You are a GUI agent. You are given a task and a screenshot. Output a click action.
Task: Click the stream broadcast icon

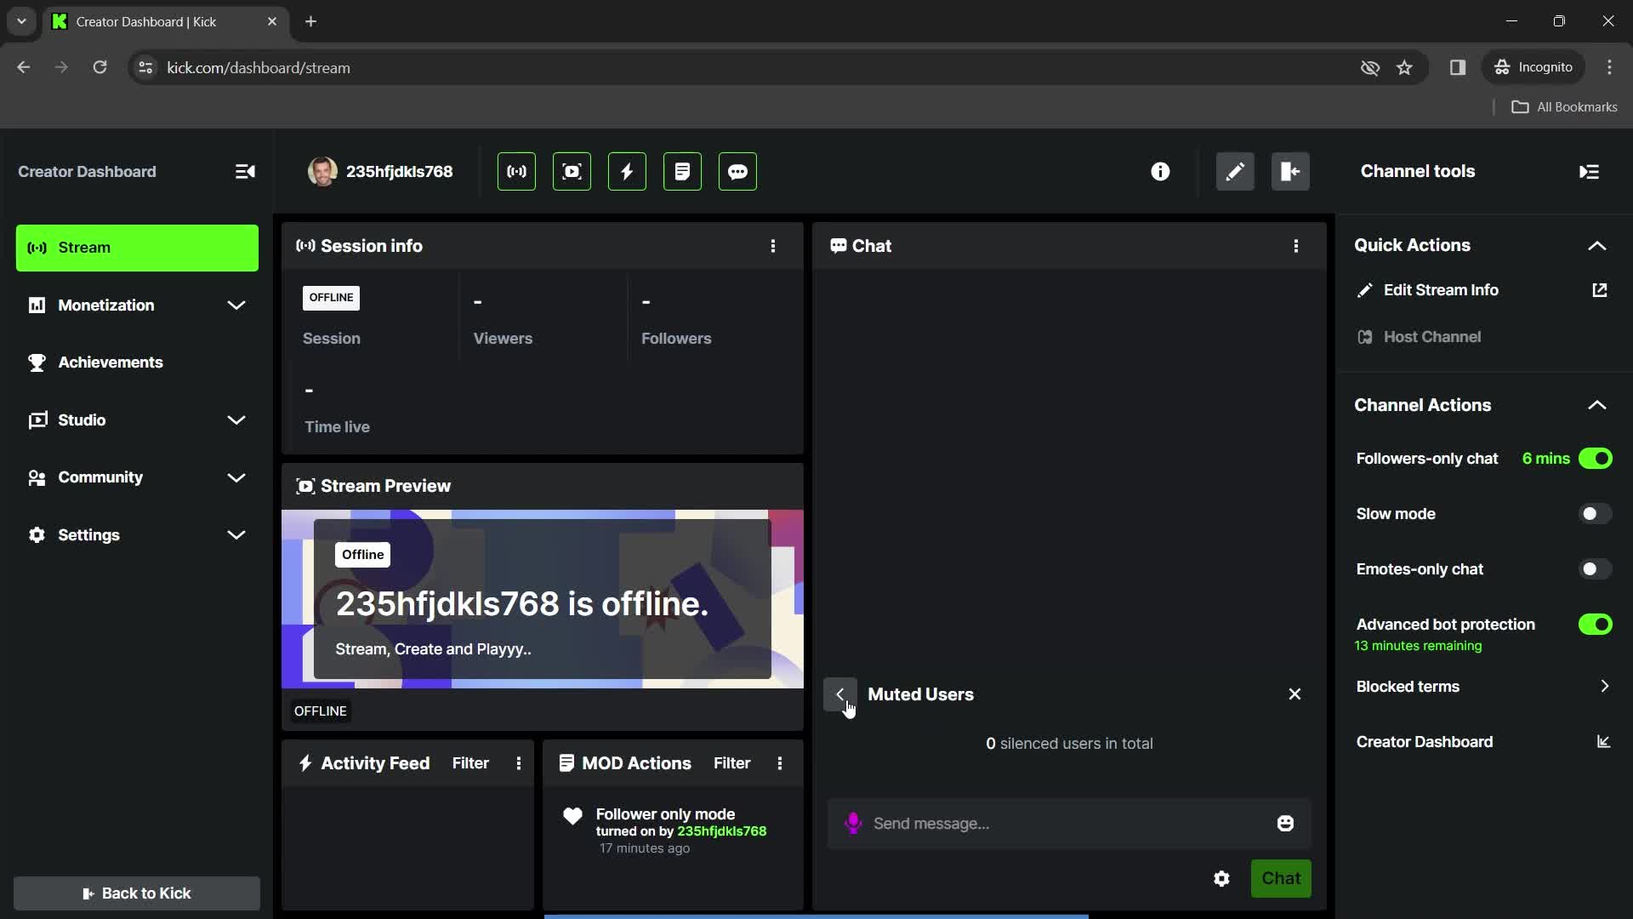(x=516, y=172)
